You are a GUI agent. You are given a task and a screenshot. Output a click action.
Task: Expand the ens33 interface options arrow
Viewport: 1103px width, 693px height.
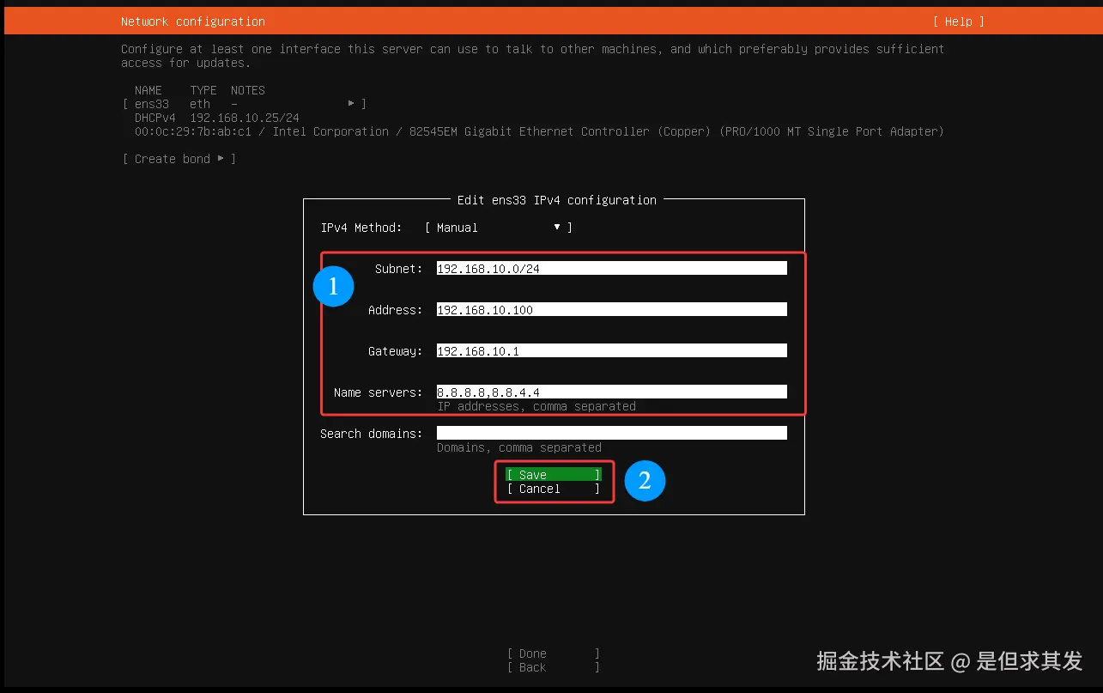click(351, 103)
